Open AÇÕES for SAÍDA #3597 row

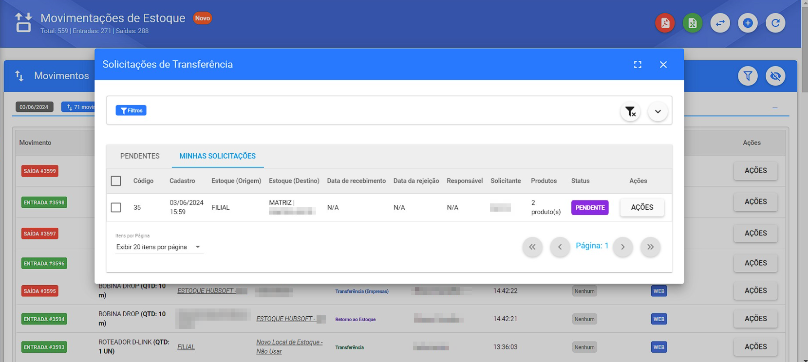[755, 234]
